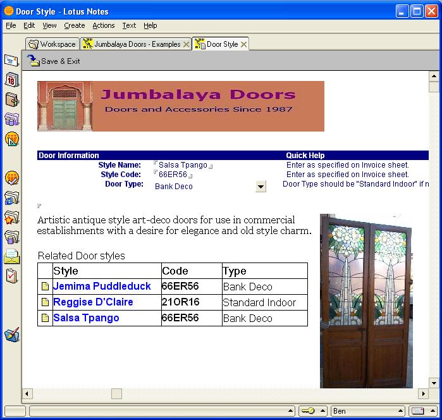Open the To Do clipboard icon

pos(11,276)
